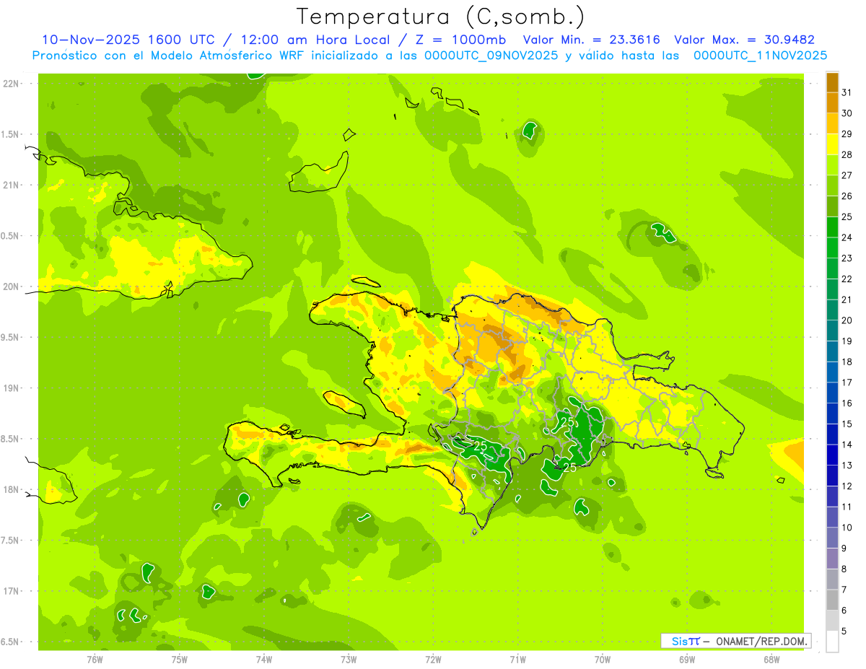Click the '17N' latitude axis label

point(10,591)
